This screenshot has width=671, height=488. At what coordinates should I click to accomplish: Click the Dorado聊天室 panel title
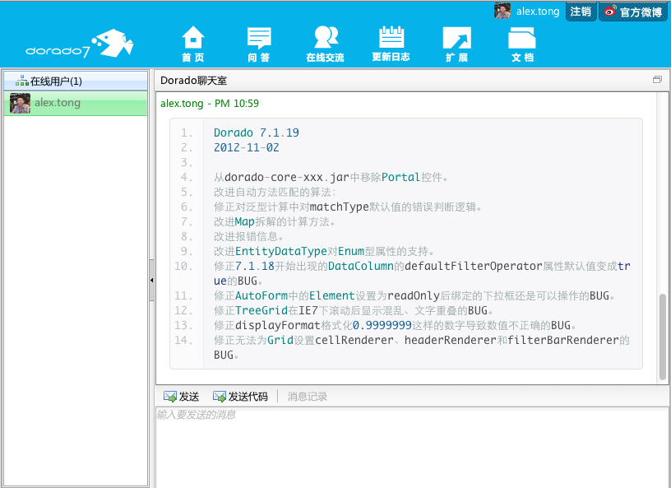pos(193,81)
